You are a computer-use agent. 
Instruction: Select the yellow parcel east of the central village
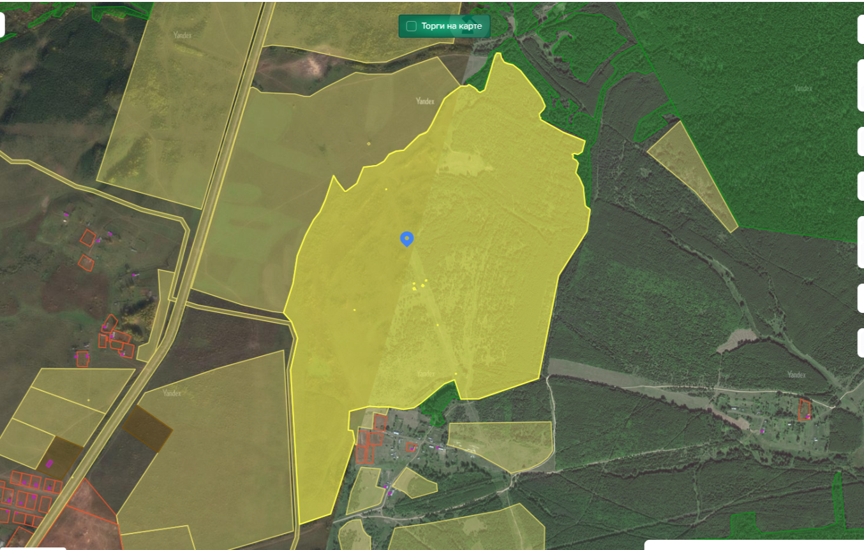pyautogui.click(x=501, y=445)
